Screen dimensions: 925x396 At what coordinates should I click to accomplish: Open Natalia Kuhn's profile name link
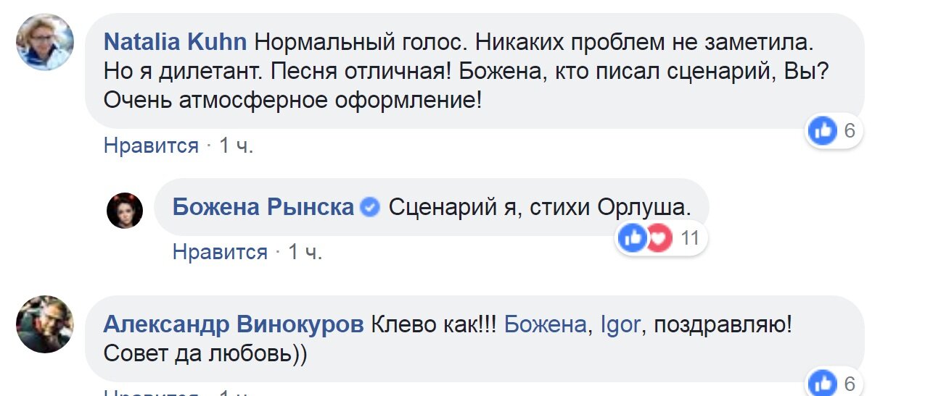(175, 43)
